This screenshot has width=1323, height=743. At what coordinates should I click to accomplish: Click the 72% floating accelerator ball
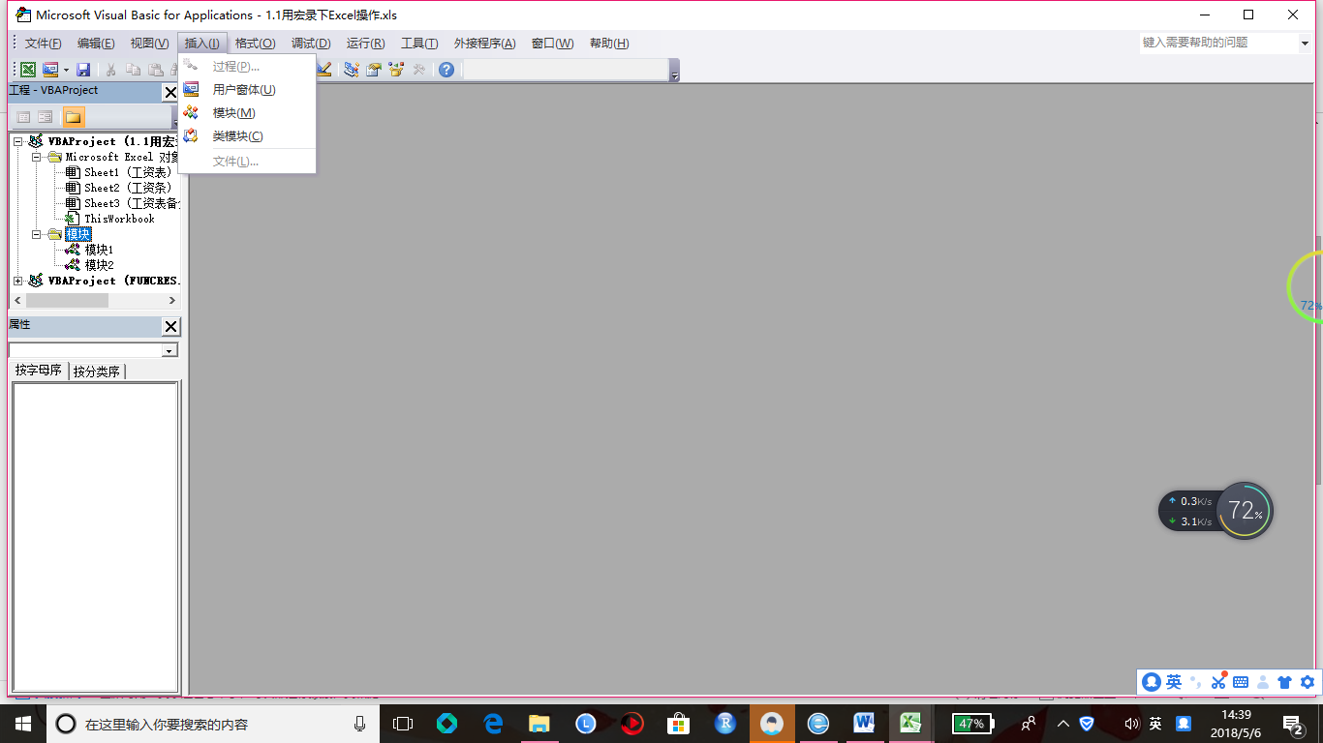coord(1245,510)
